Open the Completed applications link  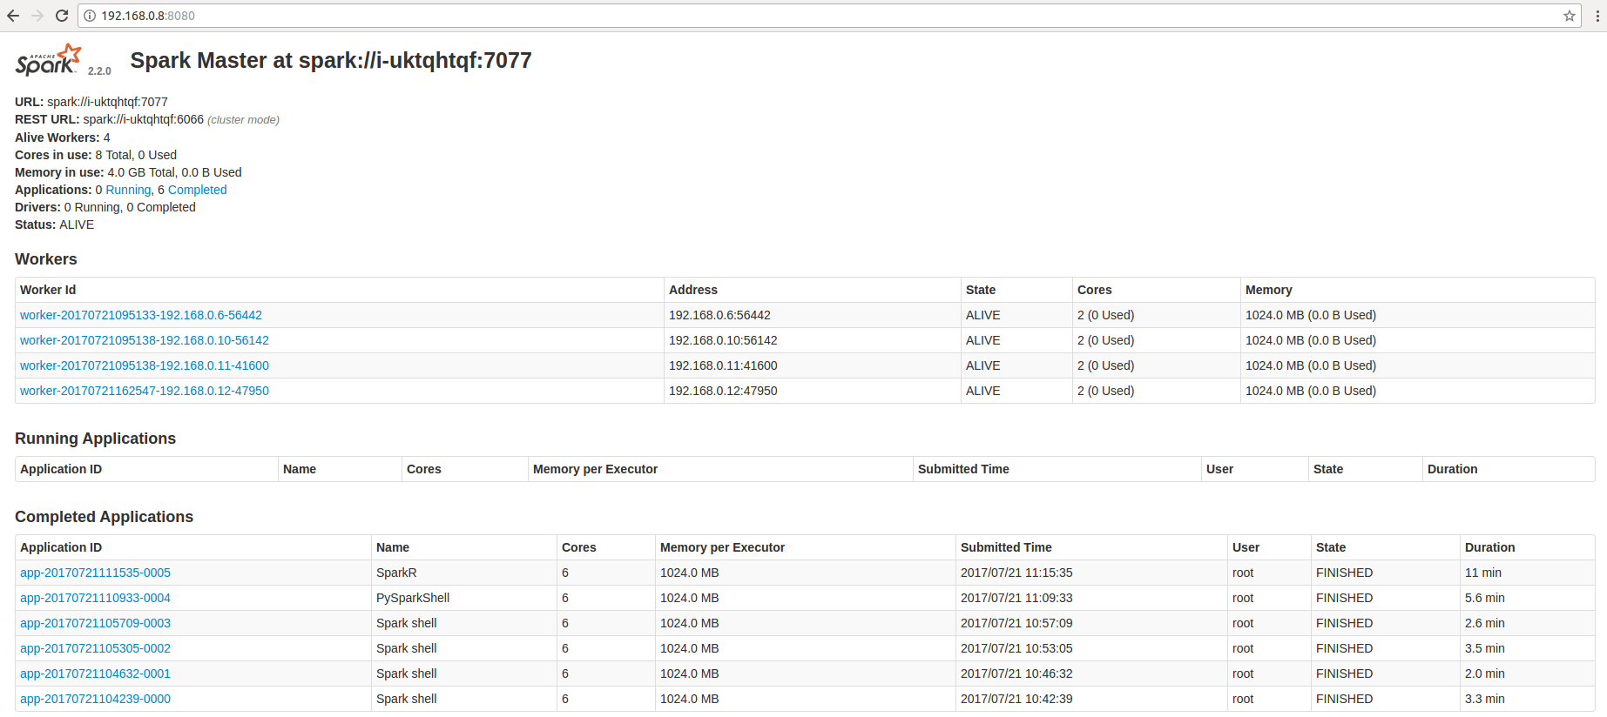tap(197, 190)
